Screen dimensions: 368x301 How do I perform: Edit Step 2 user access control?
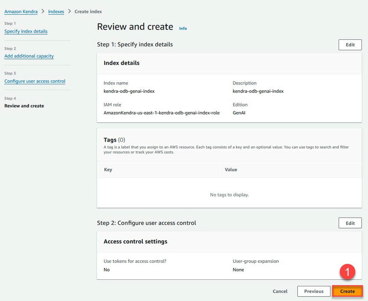pos(350,223)
